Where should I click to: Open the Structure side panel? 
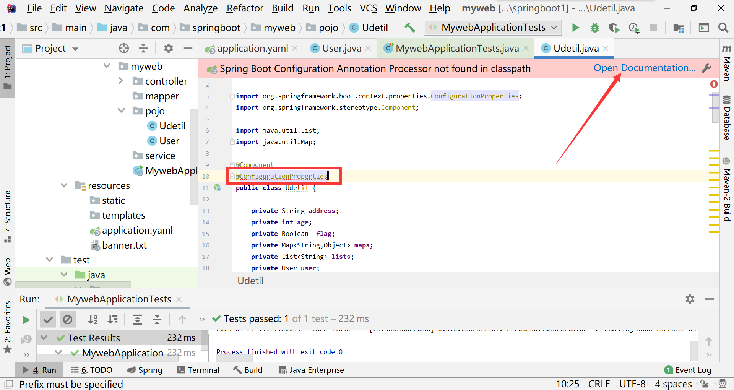point(8,216)
